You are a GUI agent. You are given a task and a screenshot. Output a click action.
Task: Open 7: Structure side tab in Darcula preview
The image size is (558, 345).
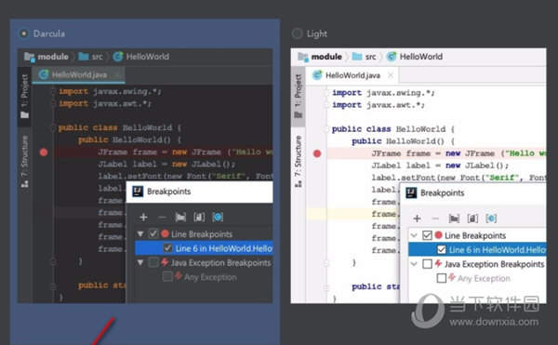pyautogui.click(x=24, y=162)
